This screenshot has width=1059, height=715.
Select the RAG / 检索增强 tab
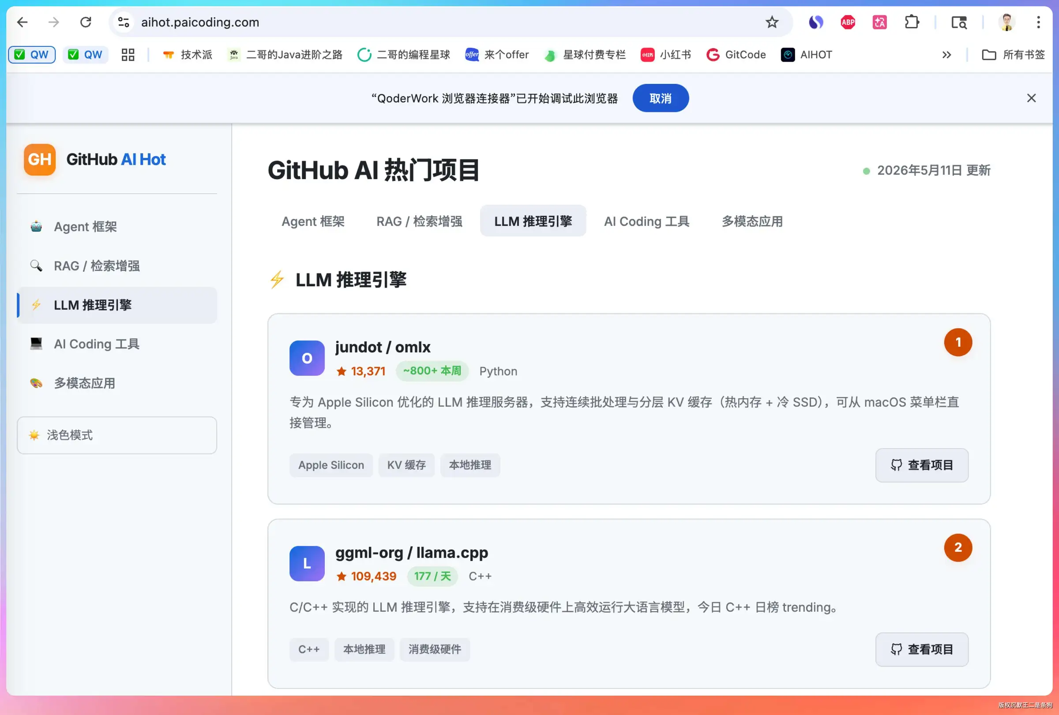coord(419,221)
